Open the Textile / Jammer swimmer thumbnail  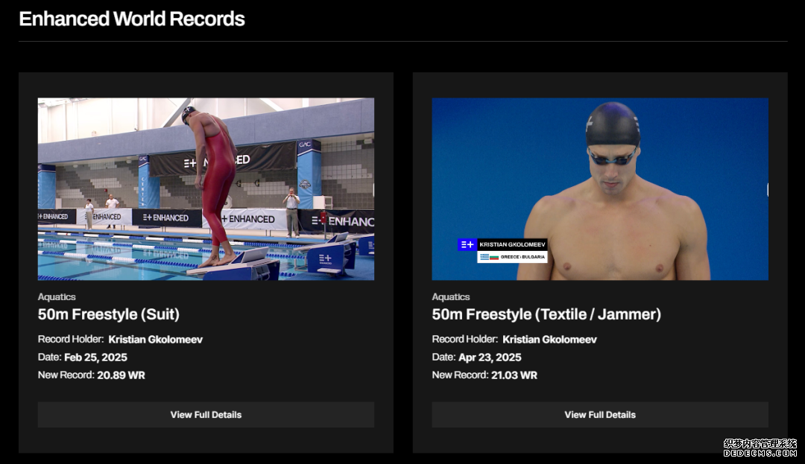coord(600,188)
